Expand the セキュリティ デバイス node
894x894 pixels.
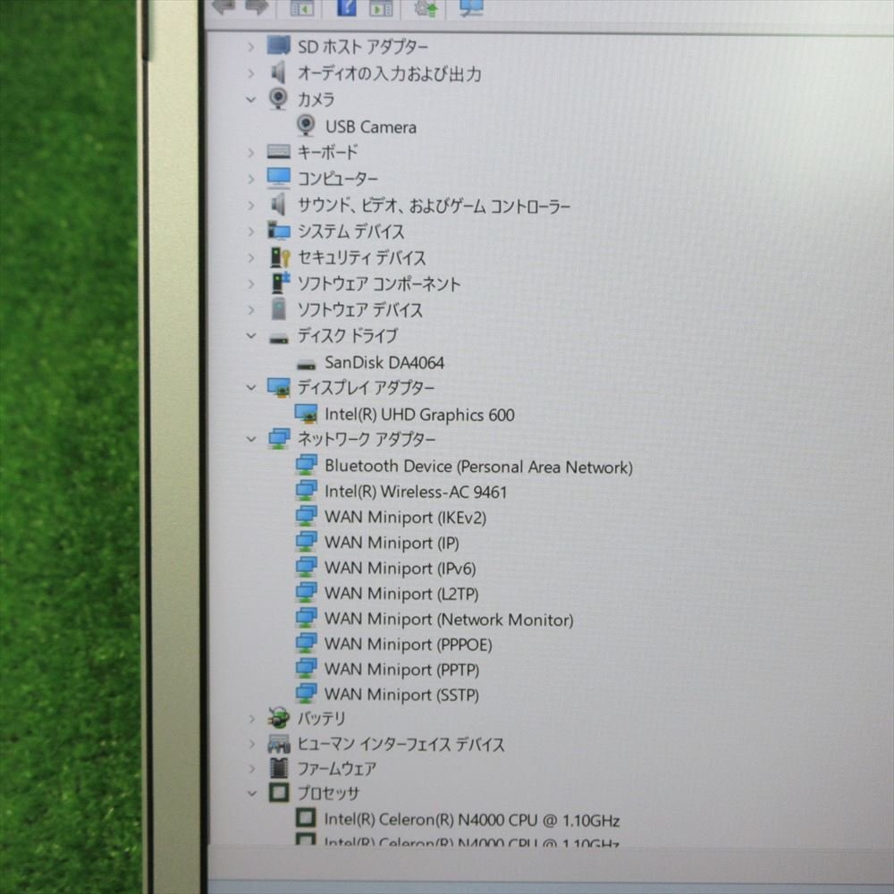250,257
